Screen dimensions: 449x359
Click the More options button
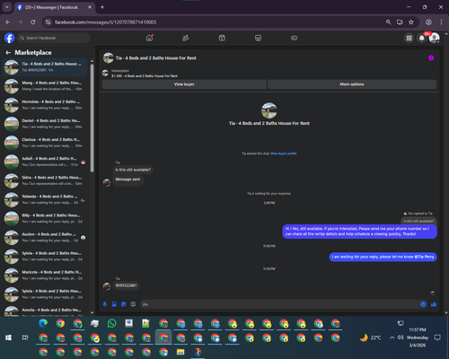352,84
